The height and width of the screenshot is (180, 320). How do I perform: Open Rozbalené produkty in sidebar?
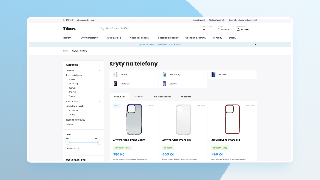click(75, 120)
